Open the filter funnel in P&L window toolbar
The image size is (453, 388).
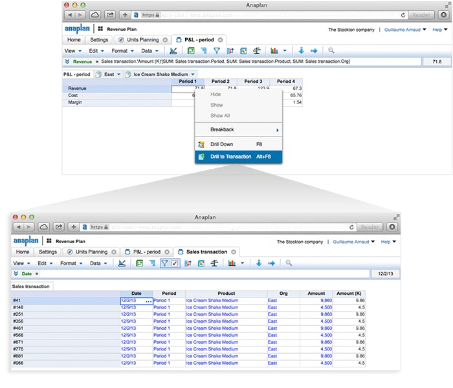pyautogui.click(x=217, y=51)
